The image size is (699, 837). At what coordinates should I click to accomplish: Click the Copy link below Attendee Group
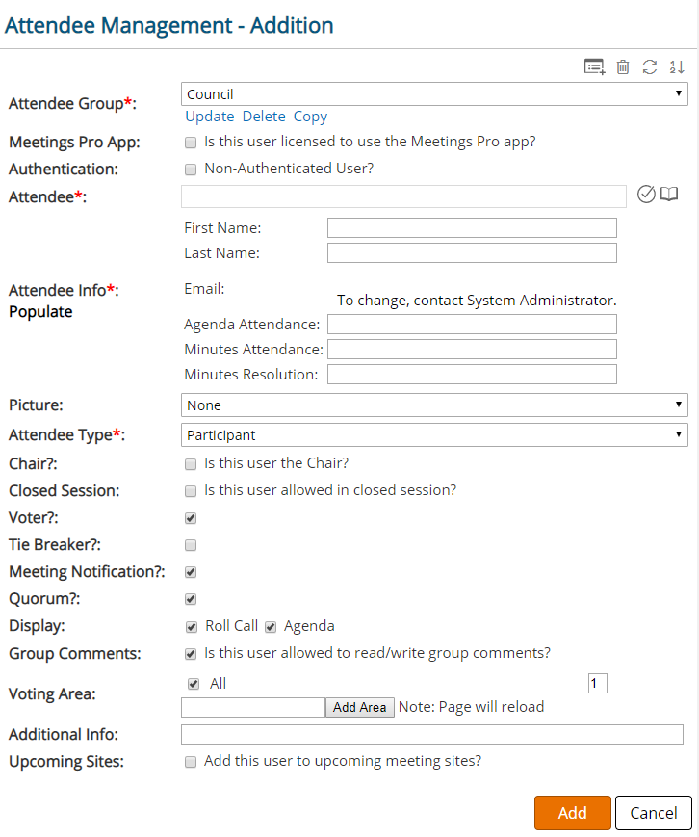pyautogui.click(x=310, y=116)
